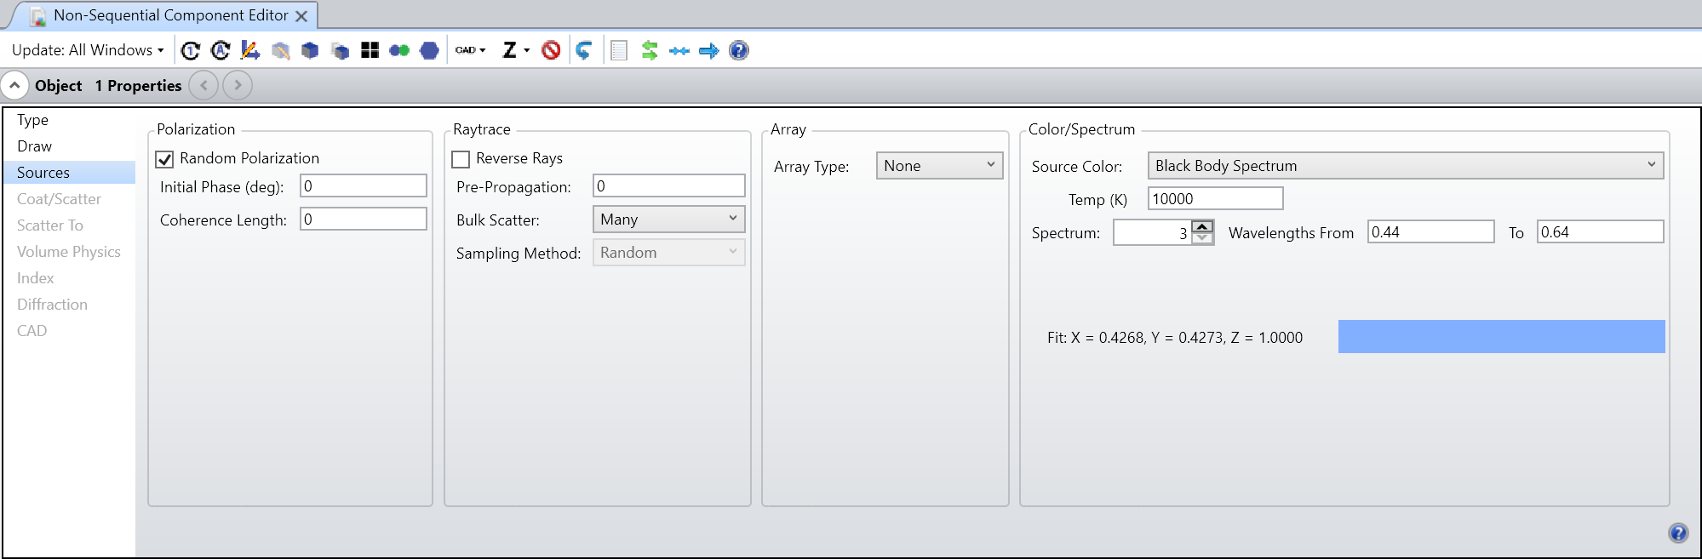Viewport: 1702px width, 559px height.
Task: Open the NSC object editor axis-pencil icon
Action: tap(250, 51)
